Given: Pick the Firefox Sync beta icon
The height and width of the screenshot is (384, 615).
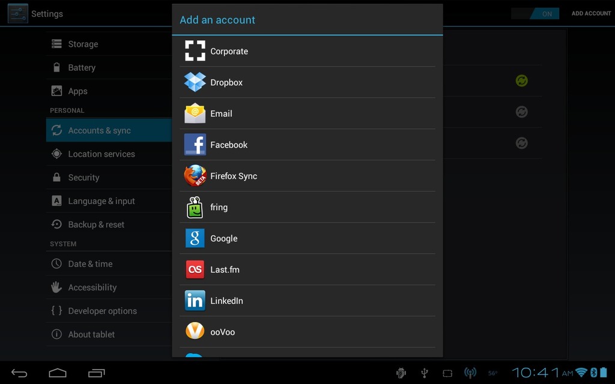Looking at the screenshot, I should tap(195, 176).
